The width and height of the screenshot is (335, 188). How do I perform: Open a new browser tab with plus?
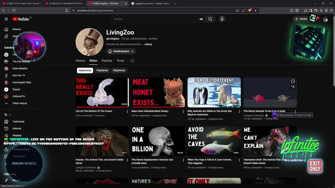(x=175, y=3)
